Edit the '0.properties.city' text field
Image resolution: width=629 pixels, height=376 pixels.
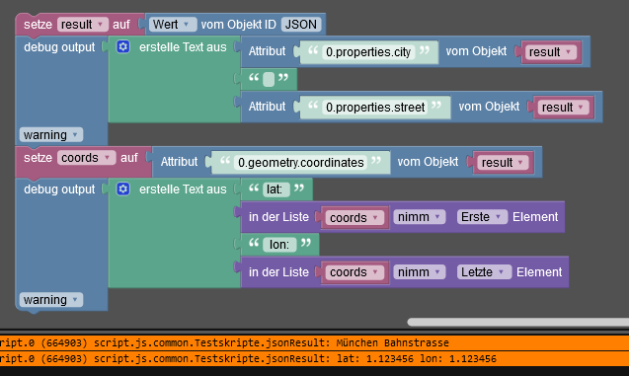click(x=368, y=52)
